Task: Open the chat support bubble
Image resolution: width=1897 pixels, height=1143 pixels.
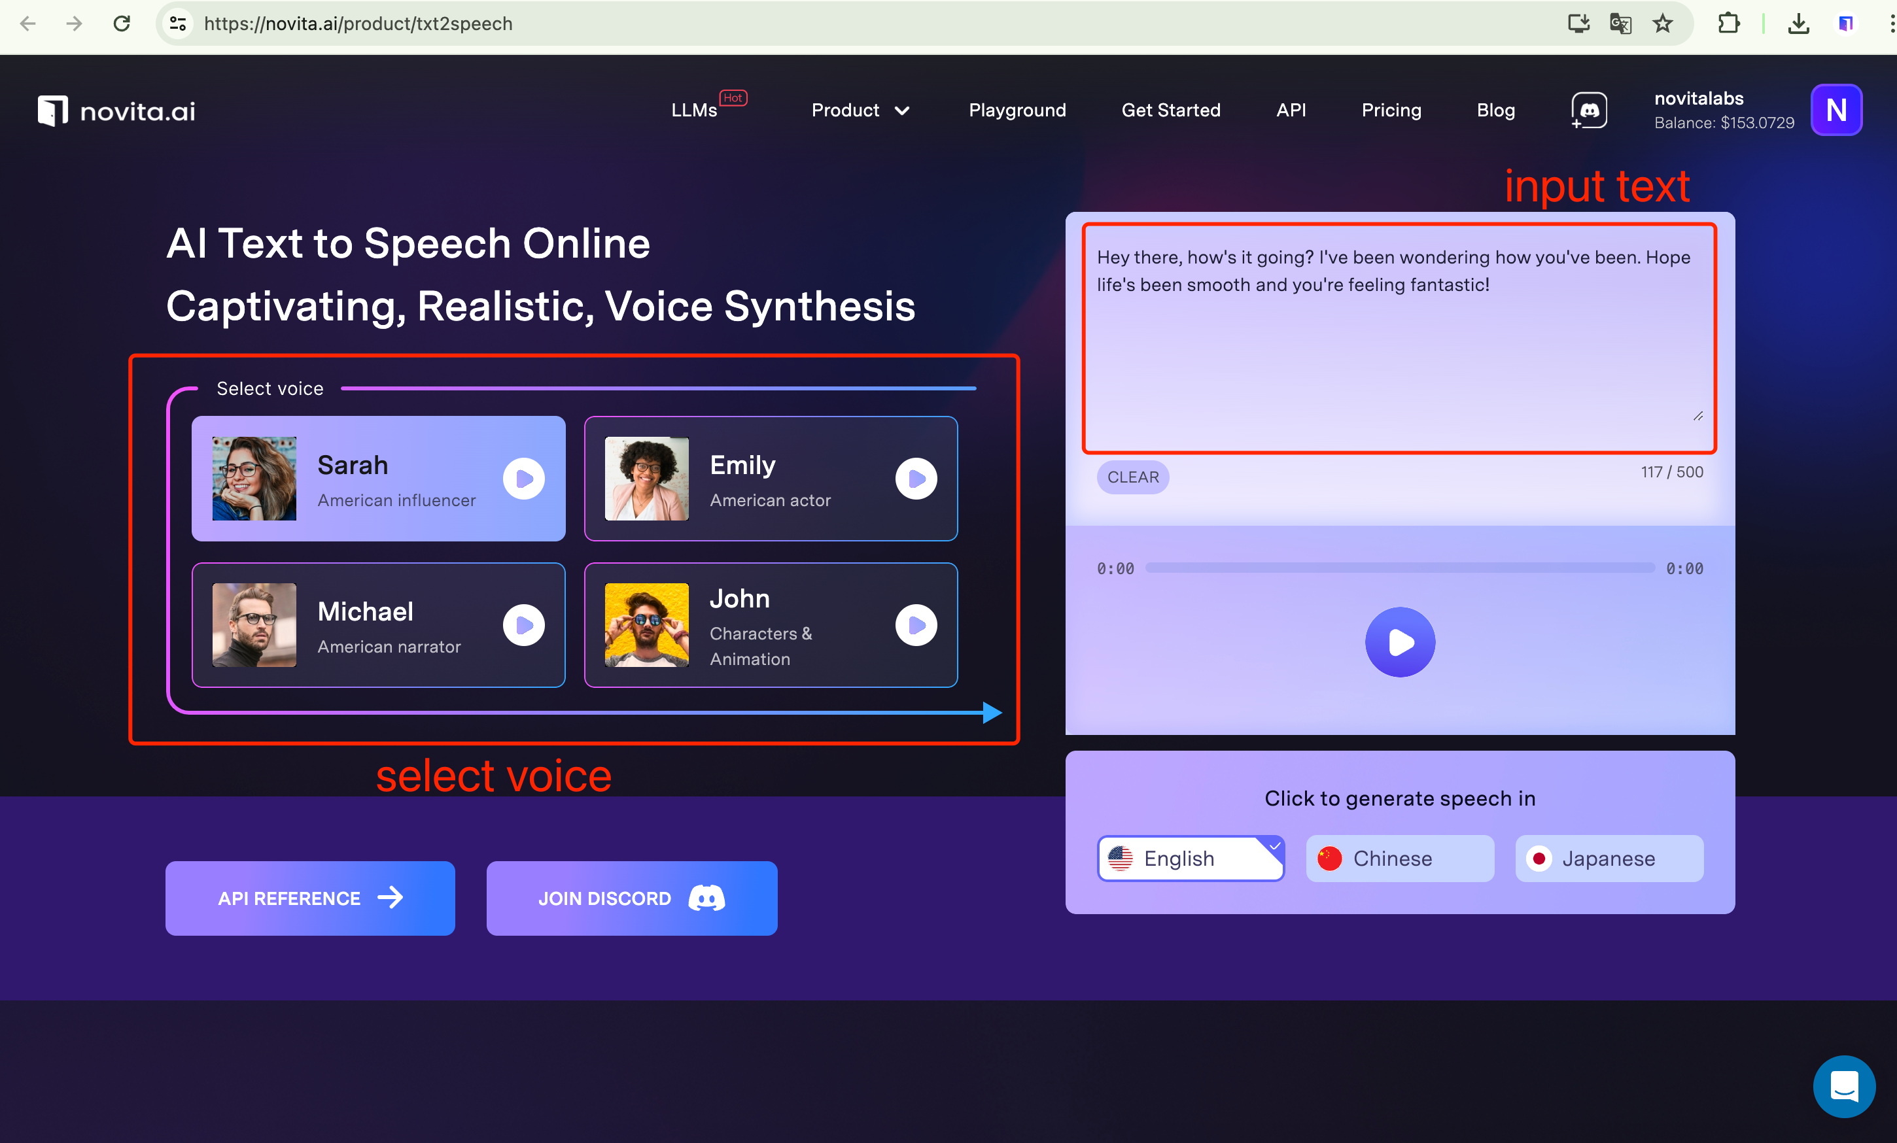Action: coord(1843,1086)
